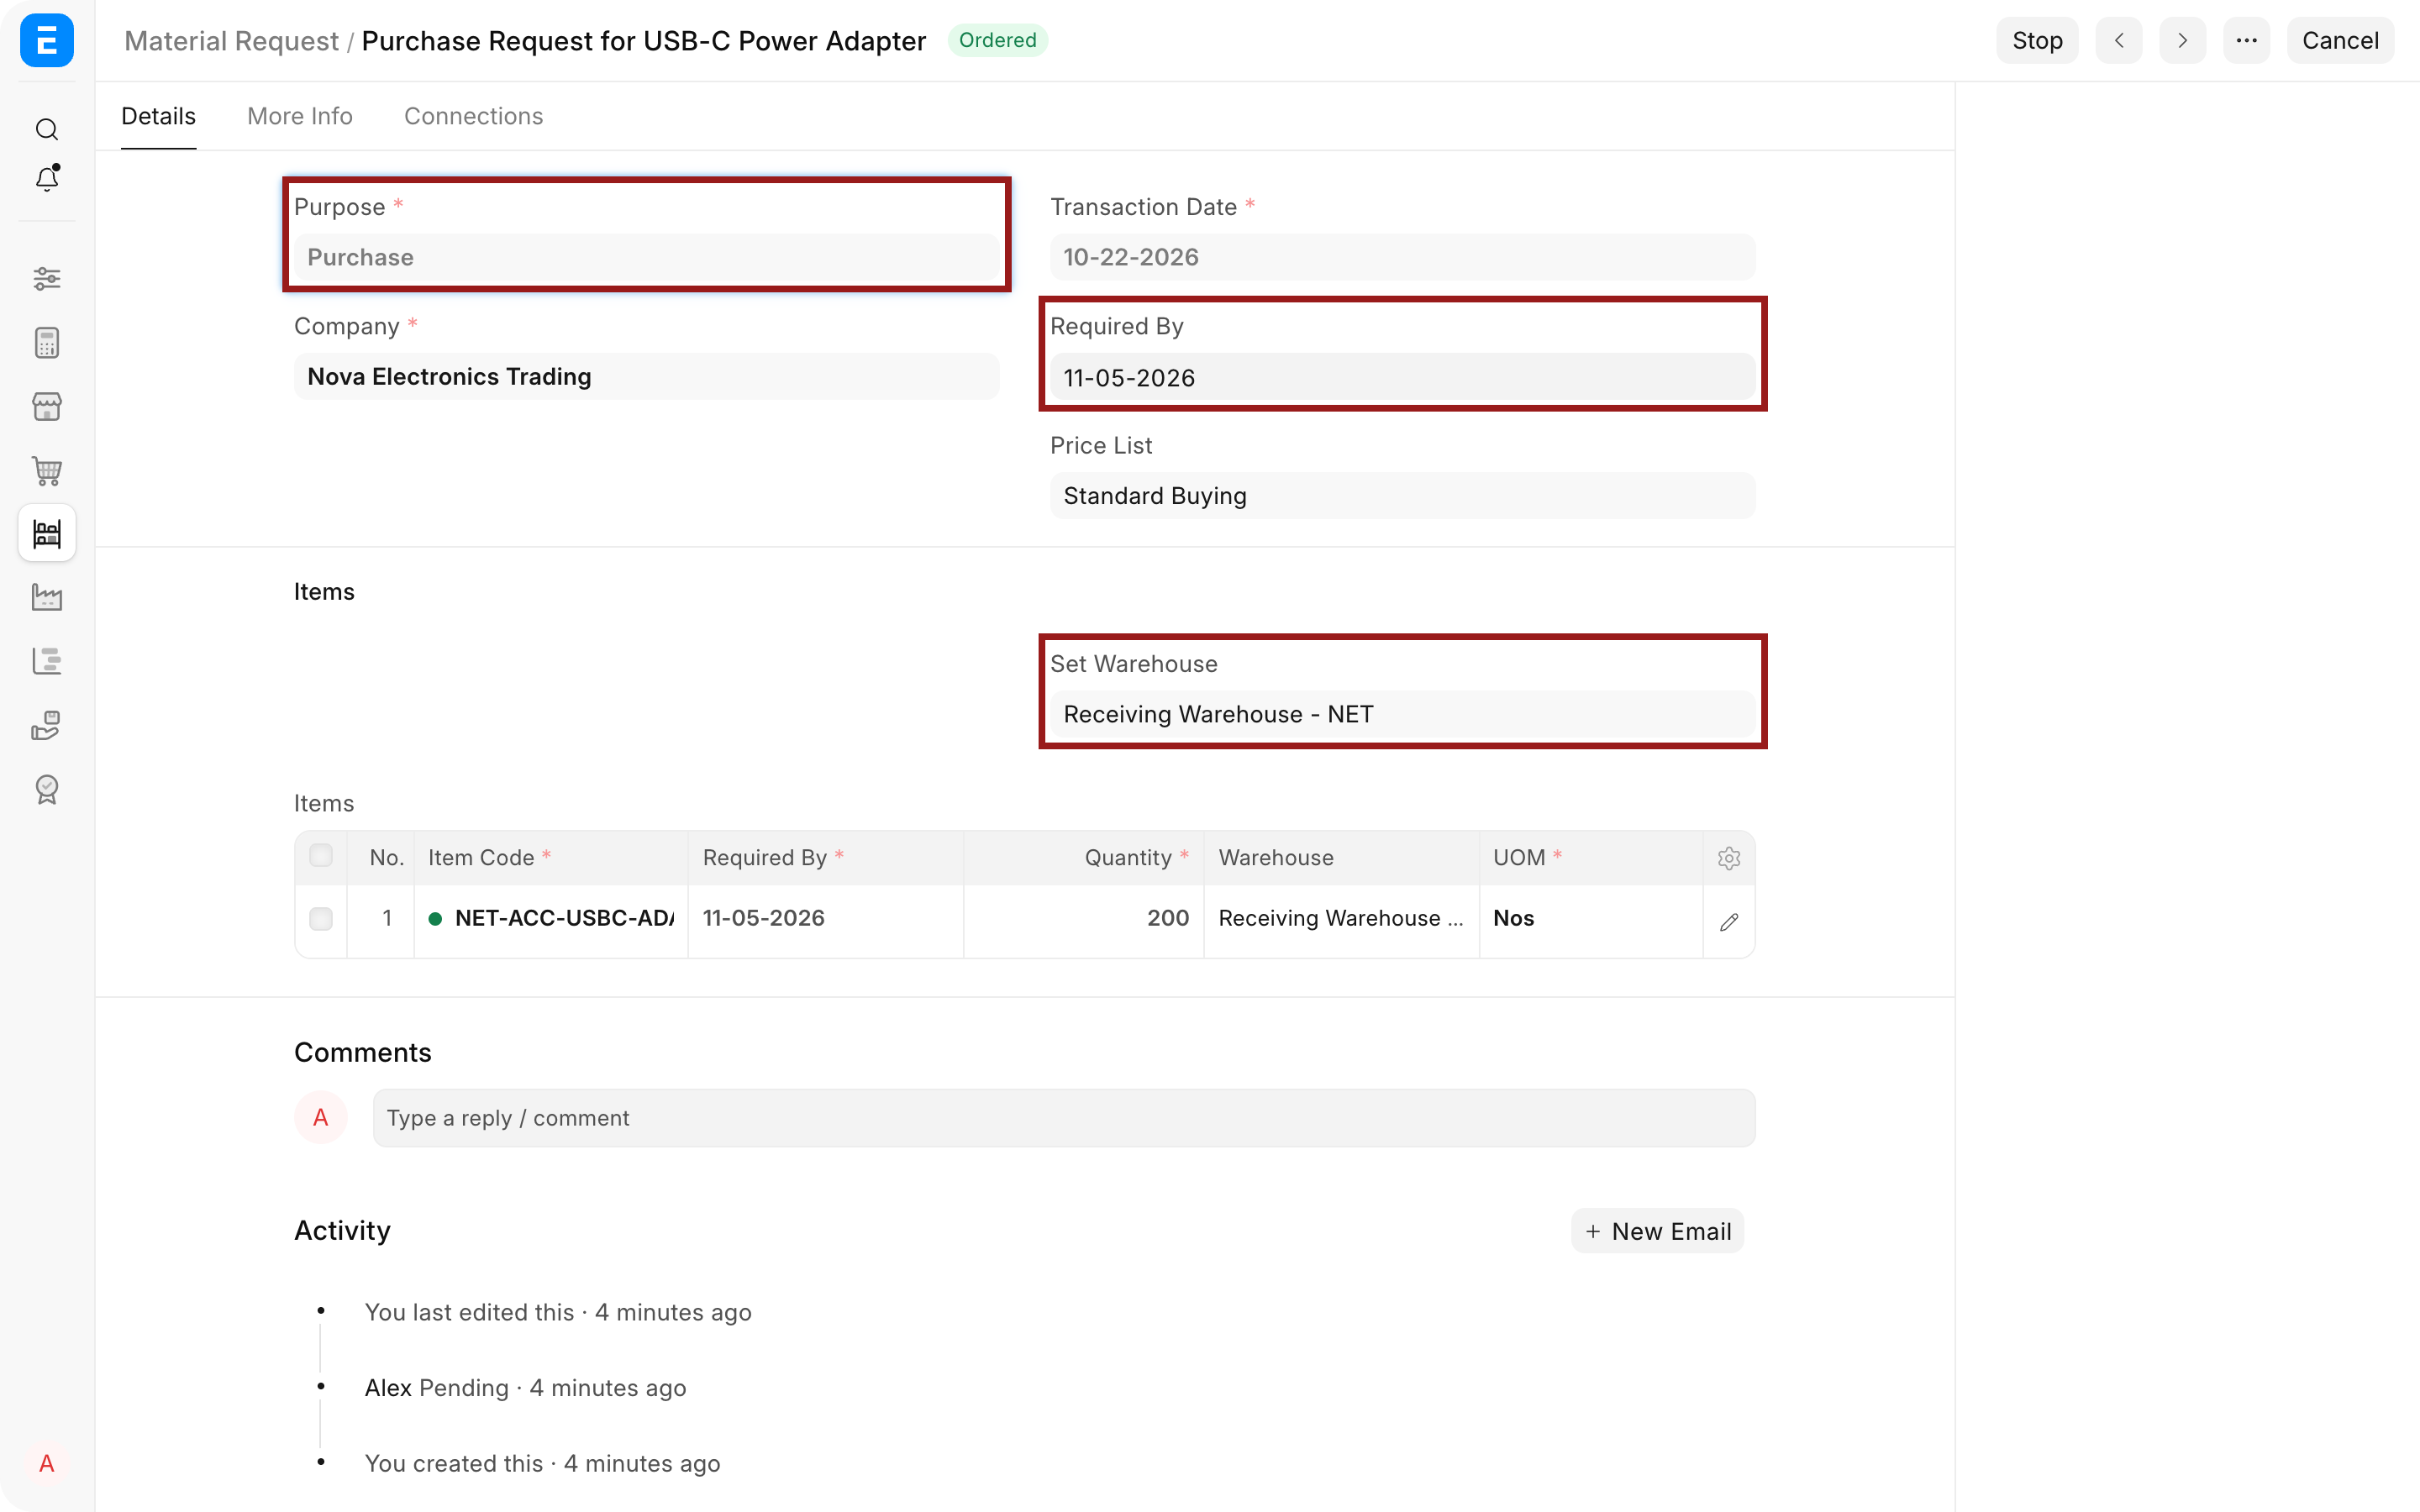Open the Purpose field showing Purchase
The image size is (2420, 1512).
pyautogui.click(x=646, y=257)
